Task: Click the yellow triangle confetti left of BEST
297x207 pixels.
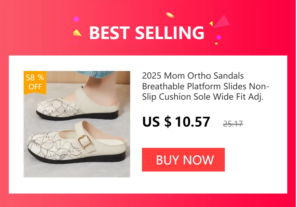Action: tap(77, 33)
